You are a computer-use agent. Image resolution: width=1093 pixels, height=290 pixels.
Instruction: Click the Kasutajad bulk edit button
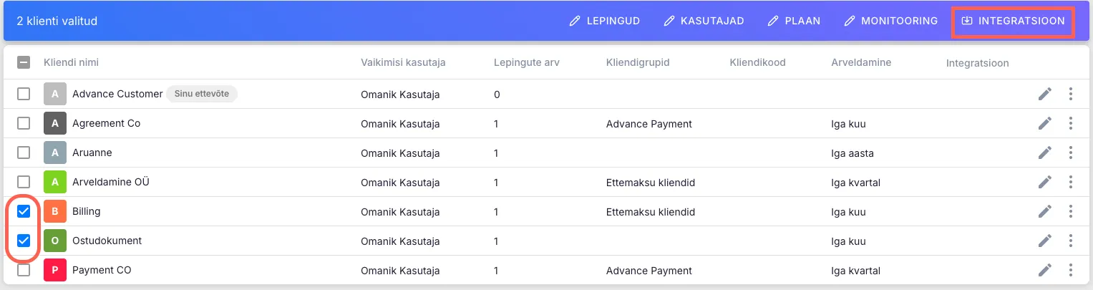click(704, 21)
